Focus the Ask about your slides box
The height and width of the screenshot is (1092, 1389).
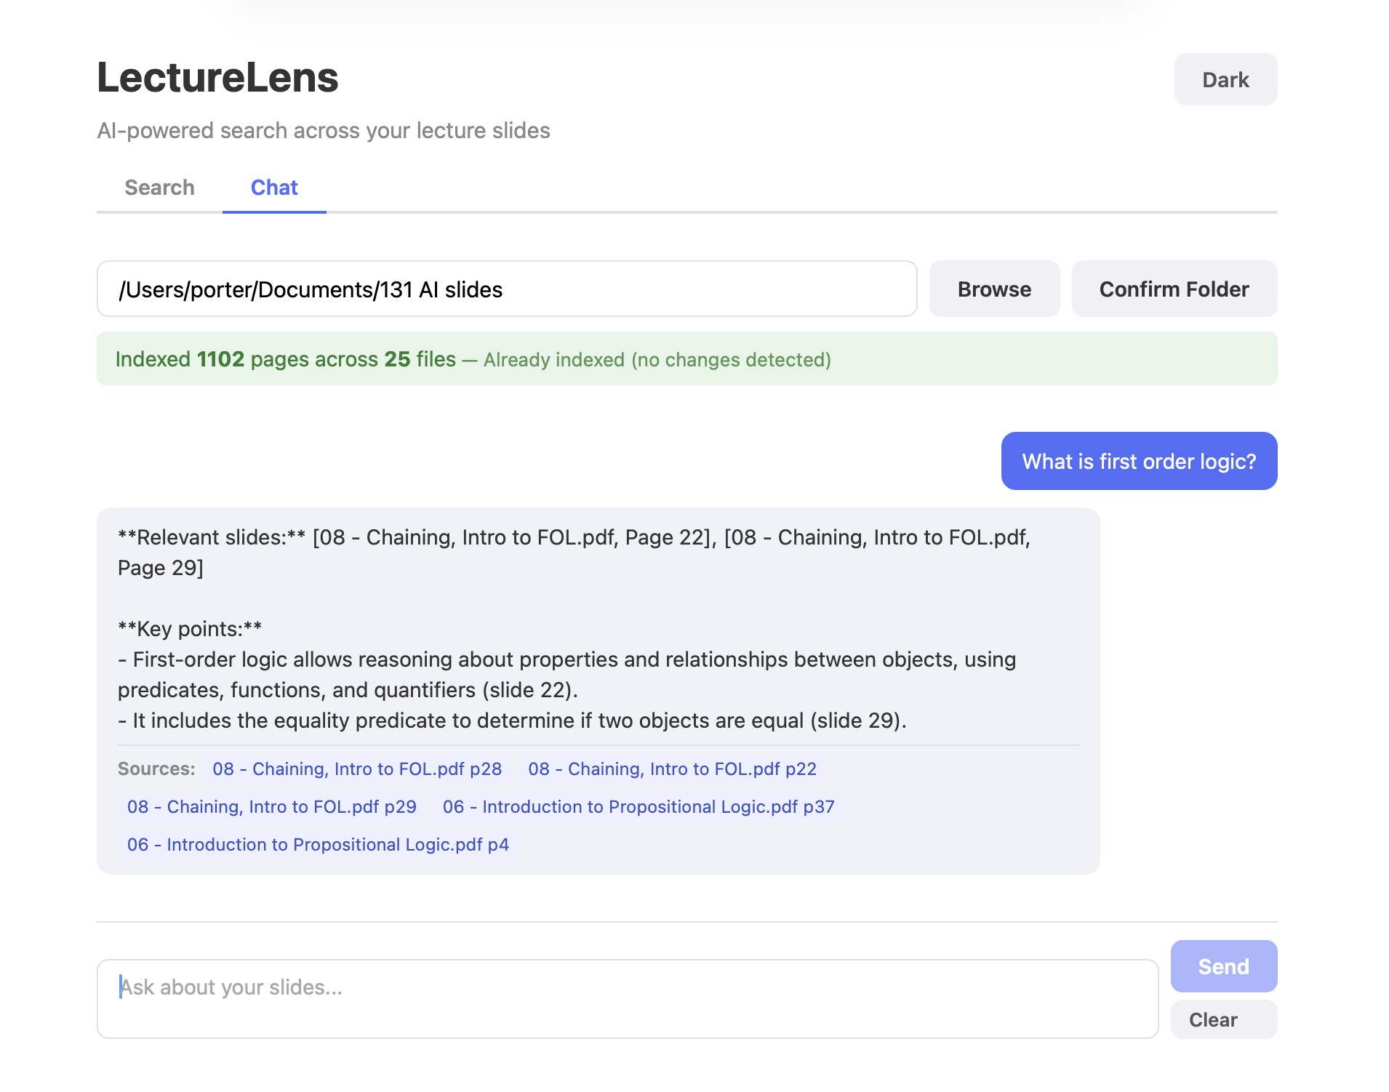pos(627,999)
